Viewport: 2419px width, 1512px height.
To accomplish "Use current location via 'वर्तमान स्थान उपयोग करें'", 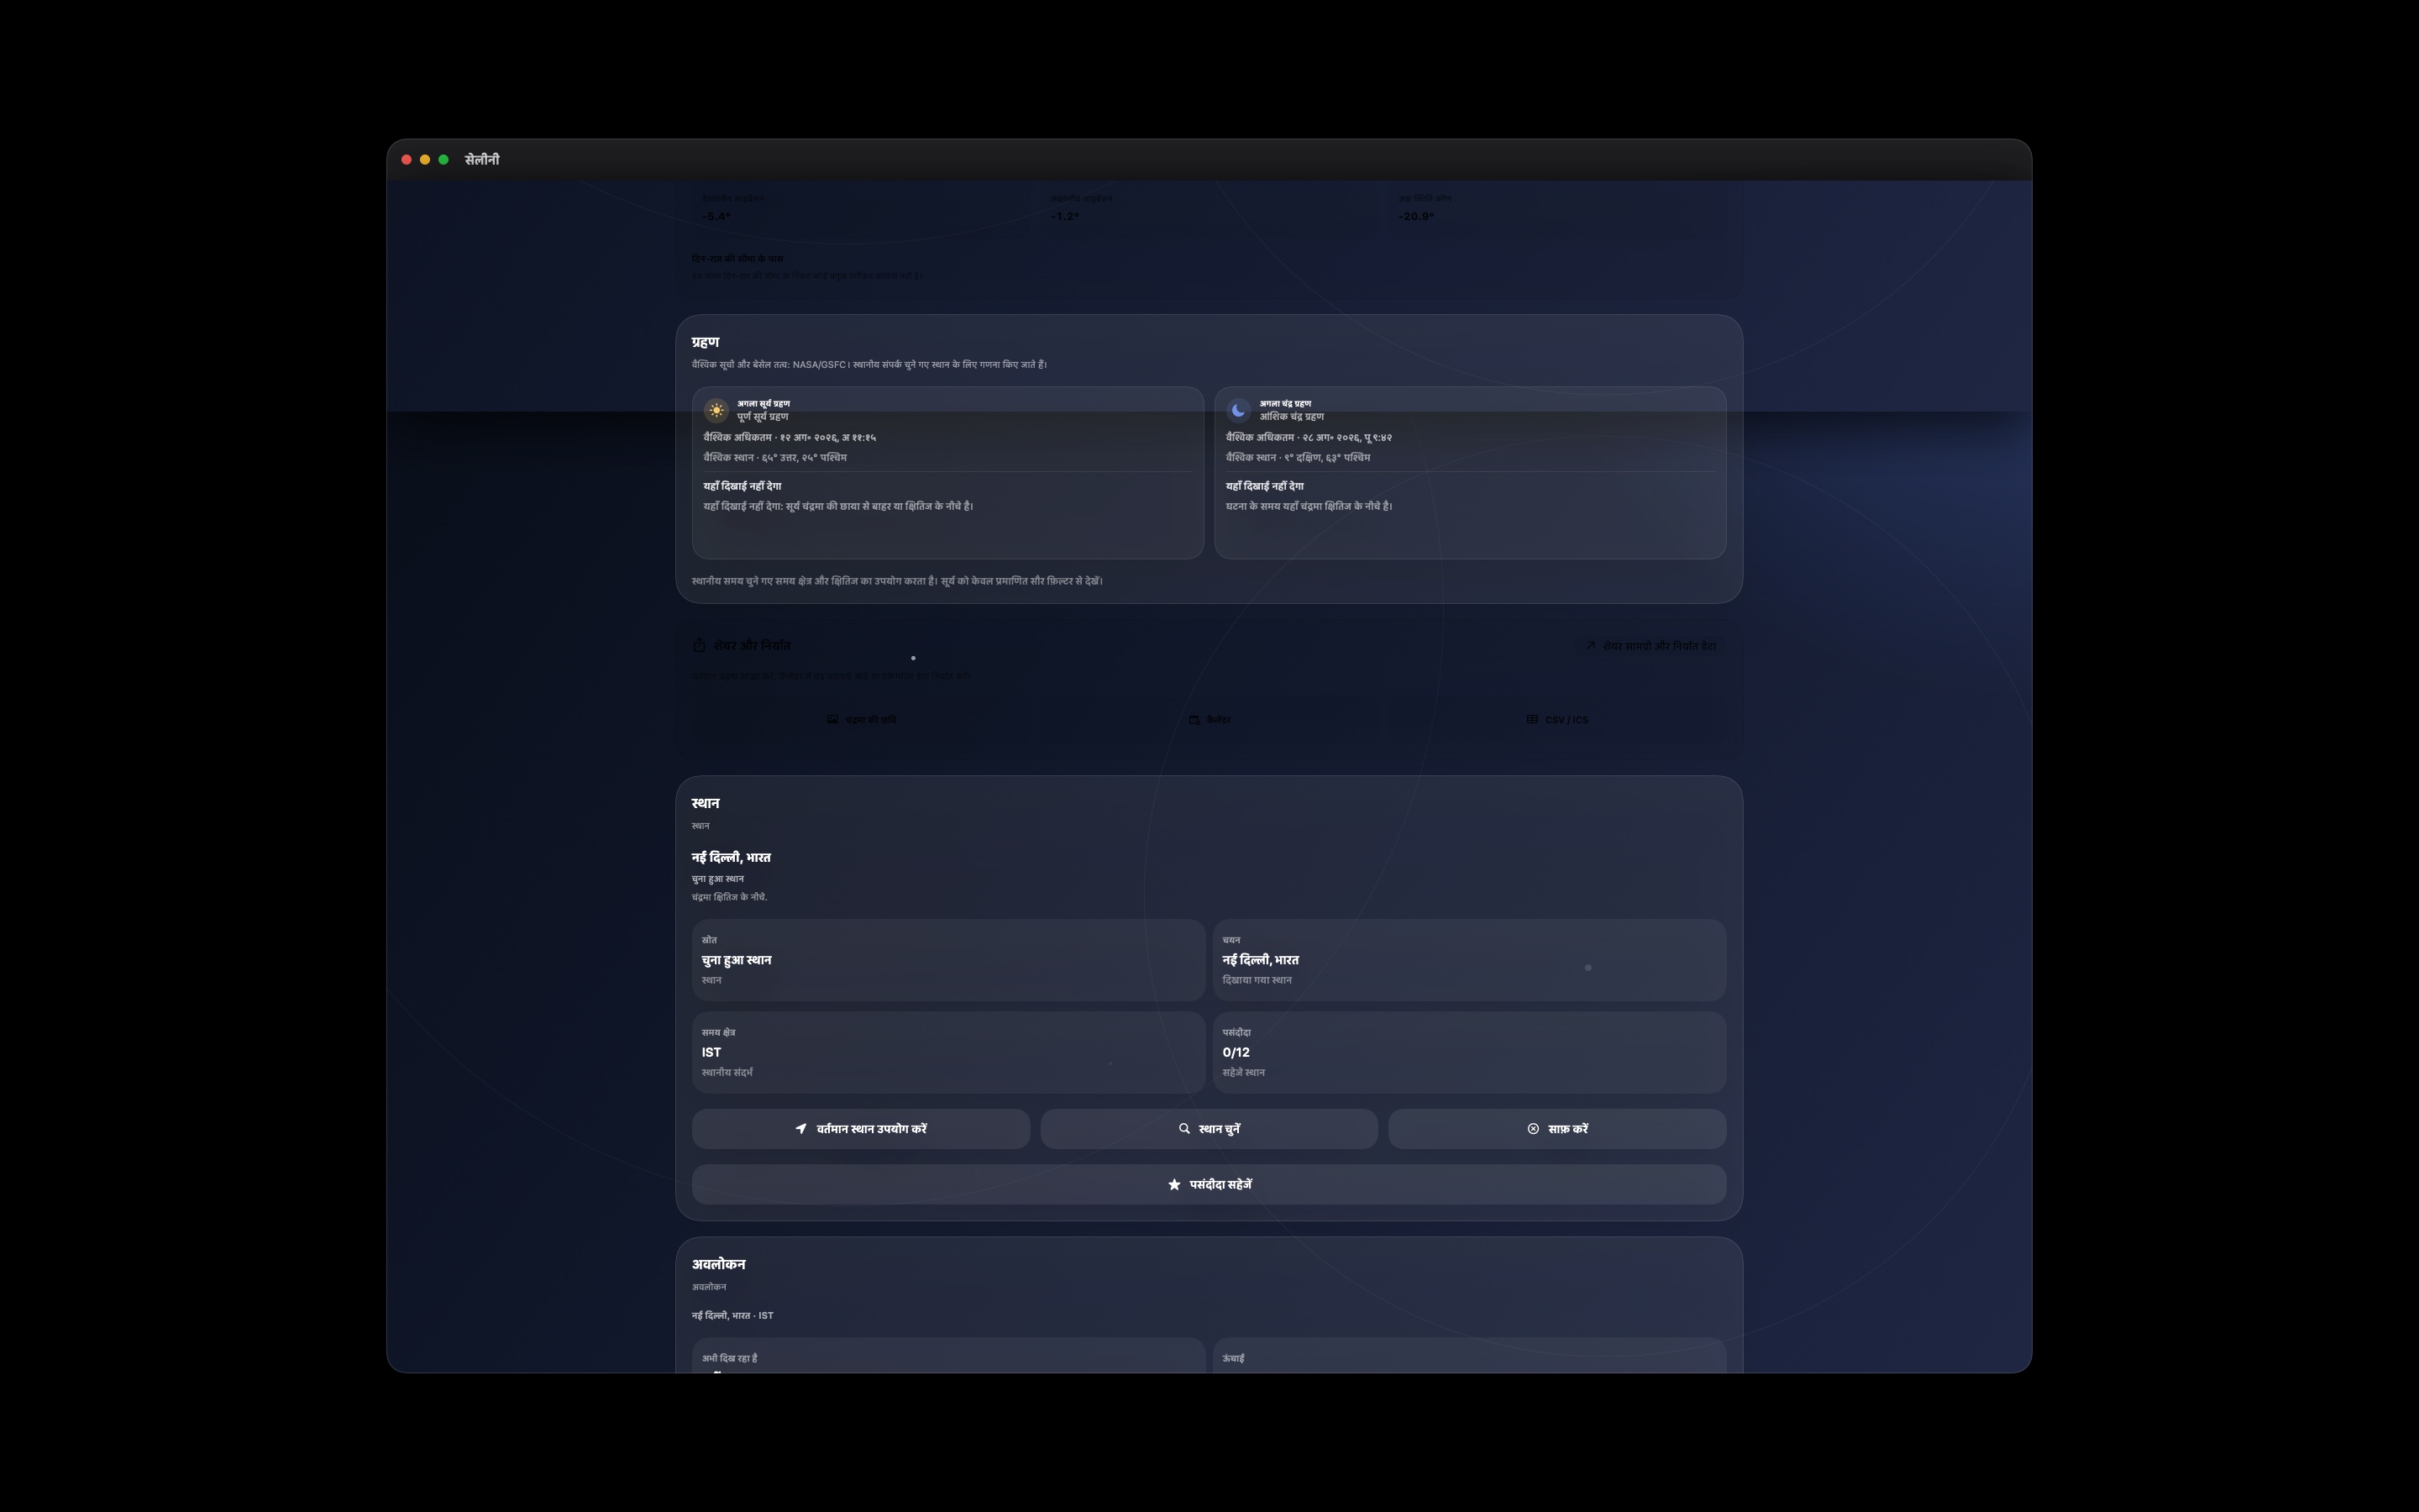I will point(861,1129).
